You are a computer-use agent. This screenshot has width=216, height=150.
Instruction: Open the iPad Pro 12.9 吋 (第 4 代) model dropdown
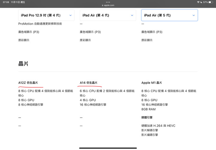[x=46, y=15]
